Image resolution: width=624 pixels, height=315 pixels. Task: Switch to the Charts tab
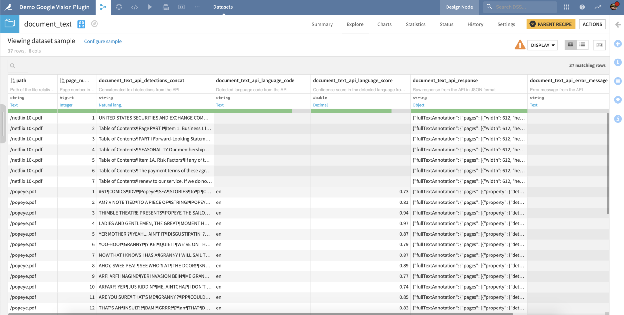point(384,24)
